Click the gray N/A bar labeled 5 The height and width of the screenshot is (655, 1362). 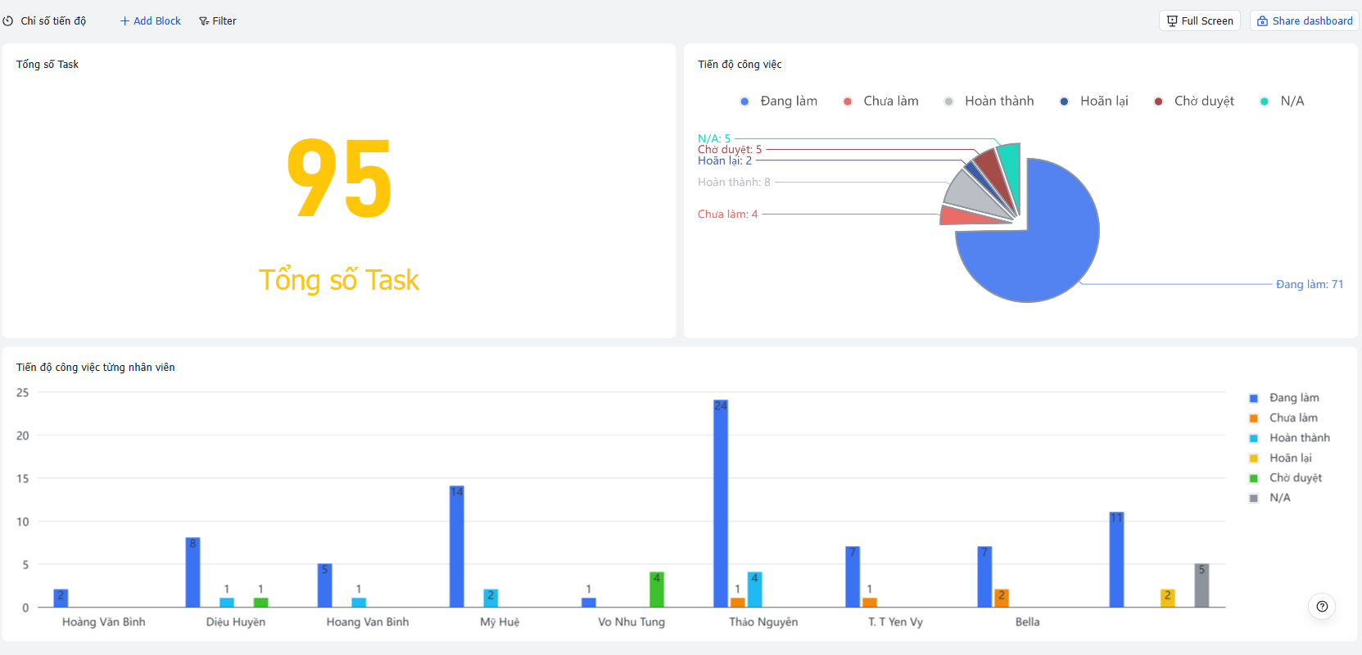[1201, 585]
